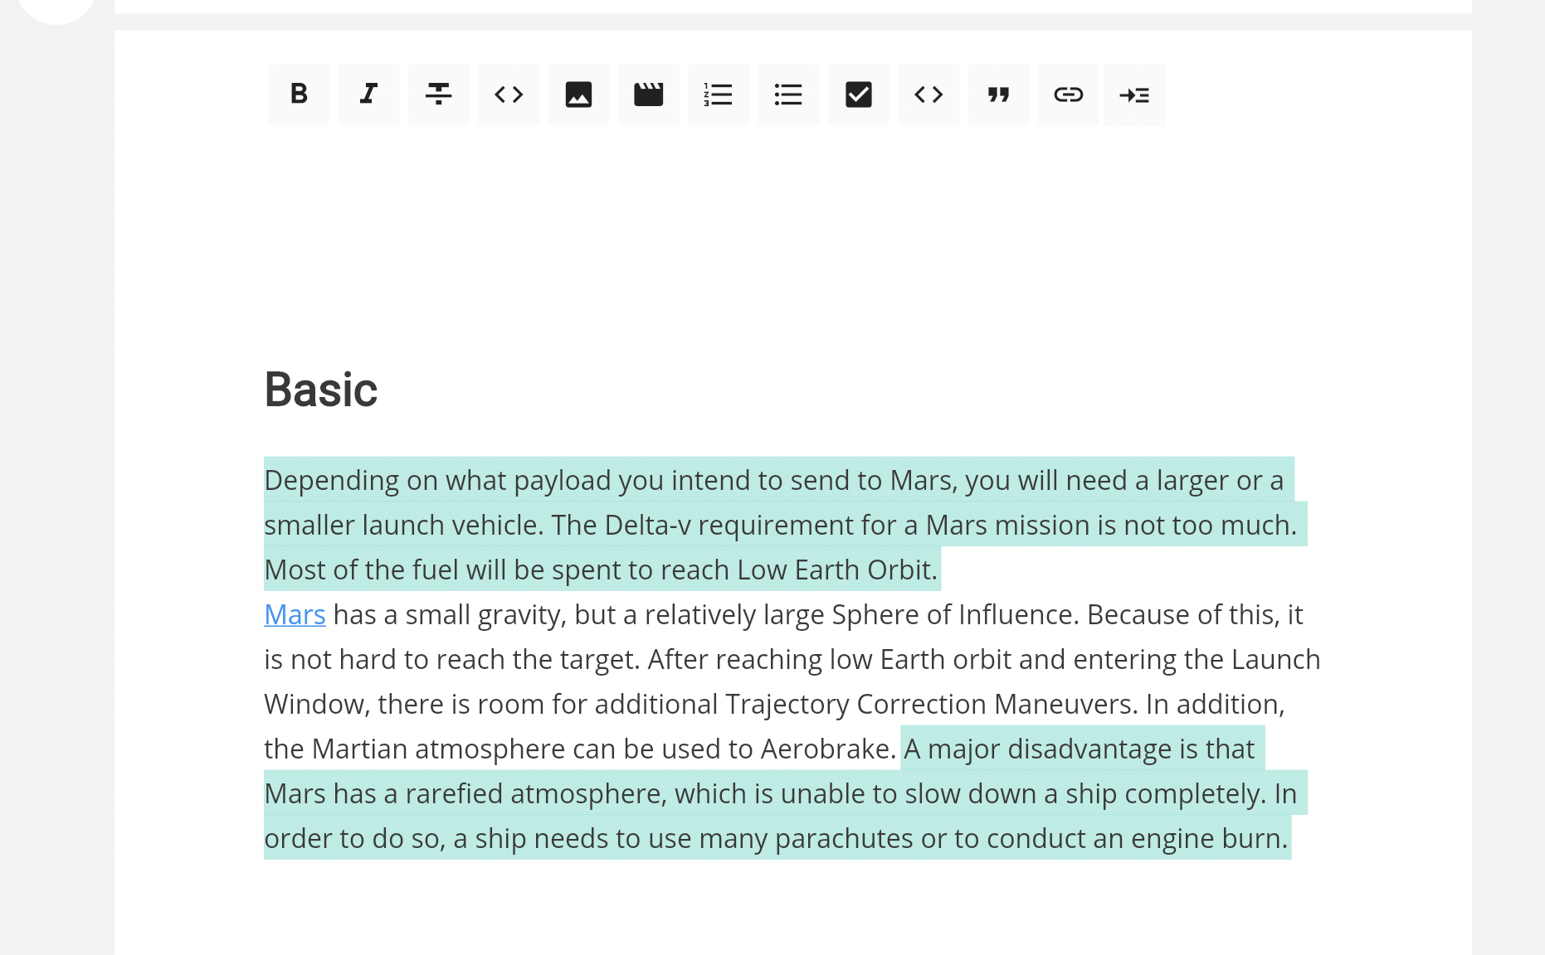Insert an image
Screen dimensions: 1545x955
(578, 95)
